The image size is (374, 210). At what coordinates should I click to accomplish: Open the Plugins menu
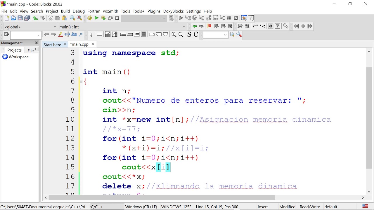click(x=154, y=11)
